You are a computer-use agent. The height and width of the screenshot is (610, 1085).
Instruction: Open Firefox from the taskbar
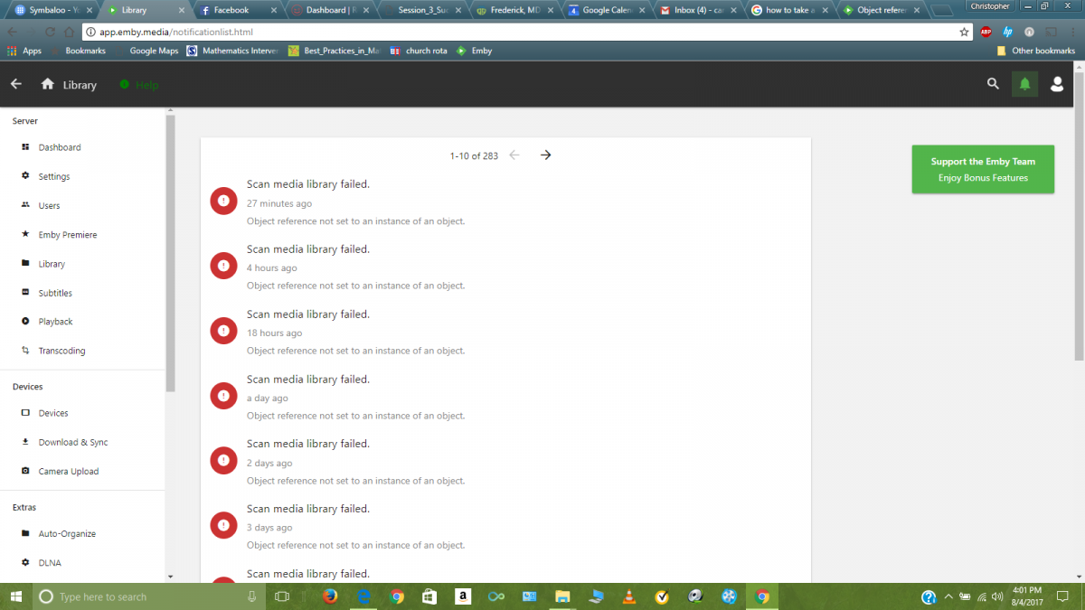click(x=329, y=596)
